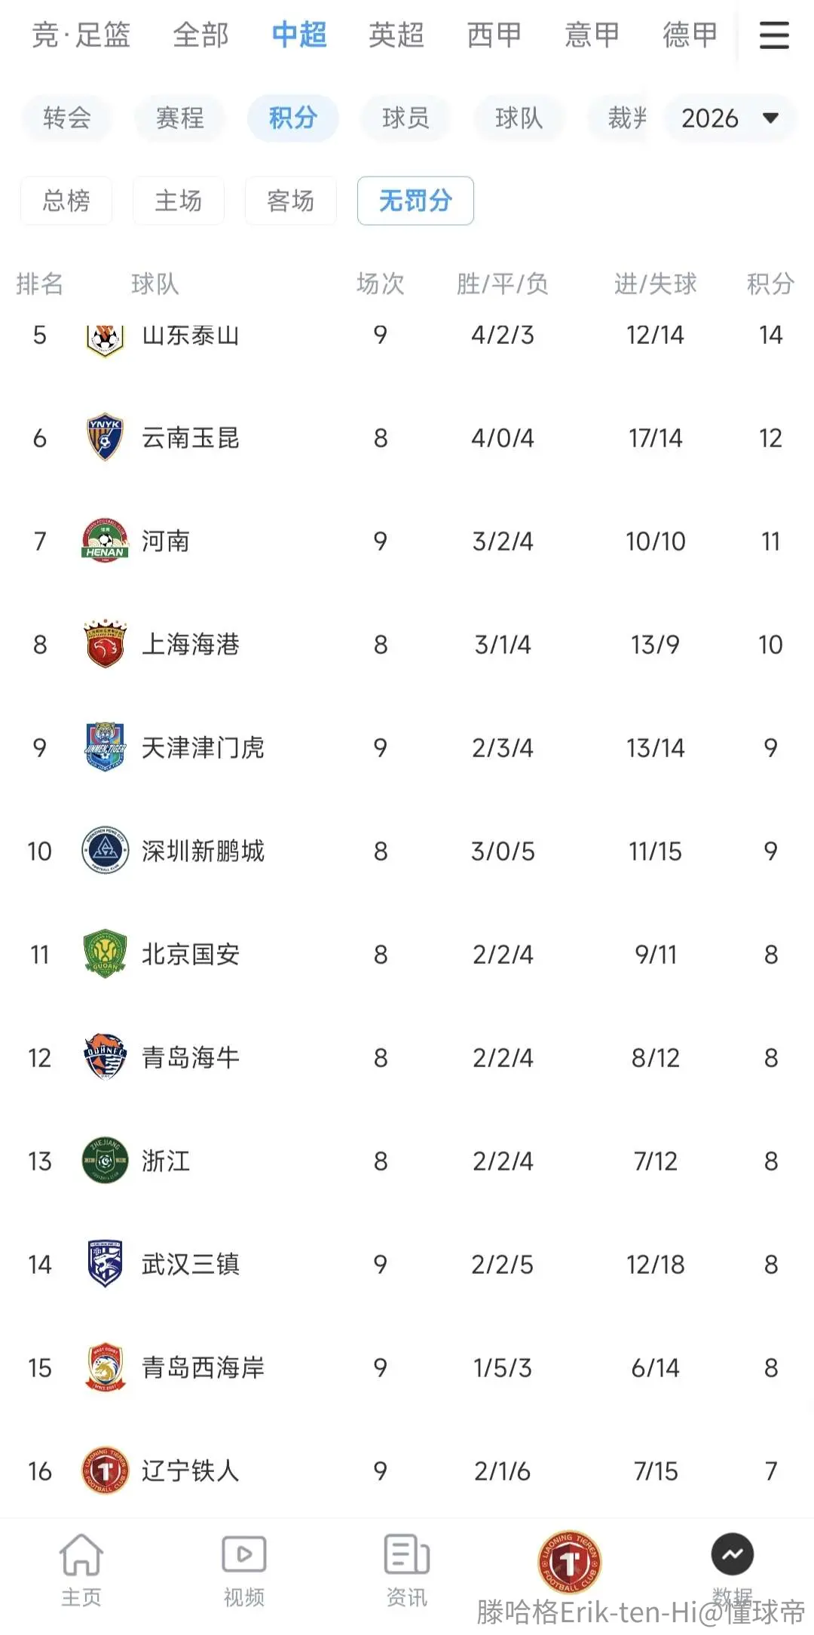Open the 球员 players tab
This screenshot has width=814, height=1635.
click(x=406, y=118)
